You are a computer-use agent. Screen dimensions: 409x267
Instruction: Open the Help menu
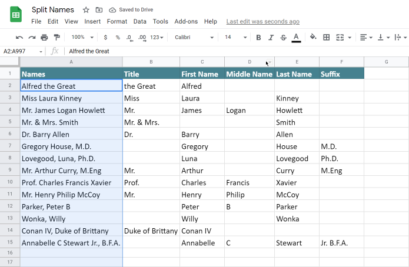(211, 21)
